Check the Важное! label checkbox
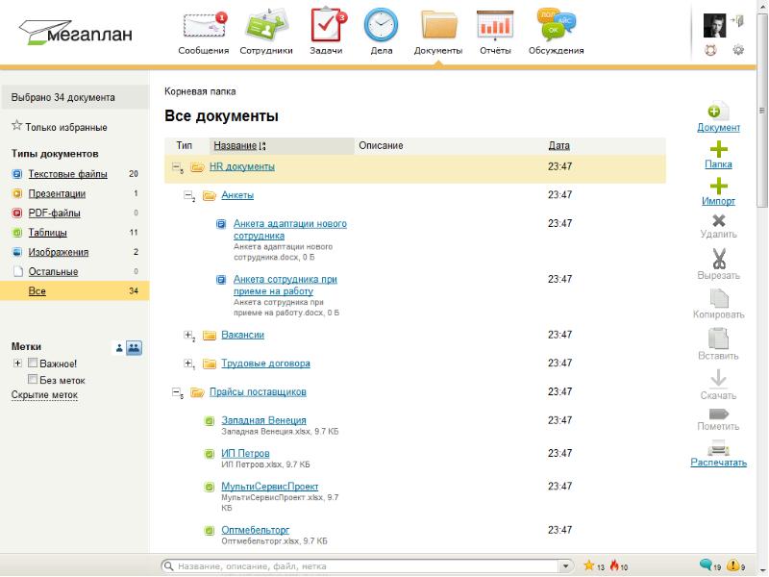This screenshot has height=577, width=769. [33, 364]
